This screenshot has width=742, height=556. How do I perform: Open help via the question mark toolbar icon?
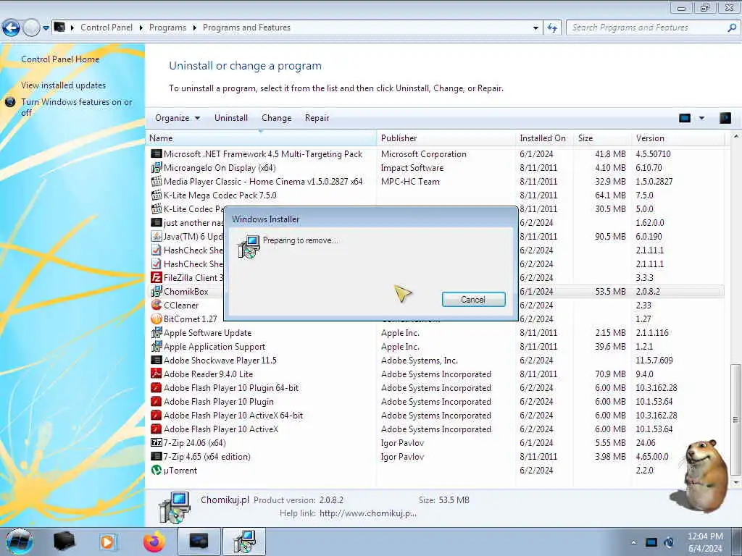tap(725, 118)
